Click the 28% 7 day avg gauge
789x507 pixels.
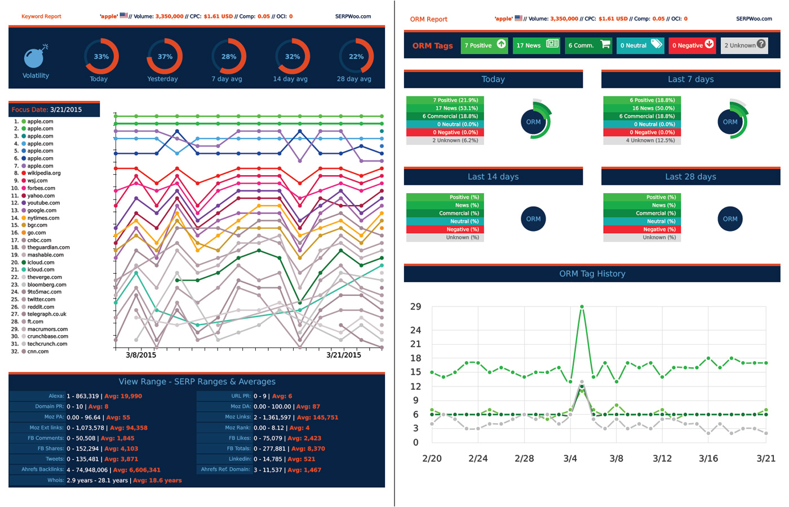tap(229, 56)
